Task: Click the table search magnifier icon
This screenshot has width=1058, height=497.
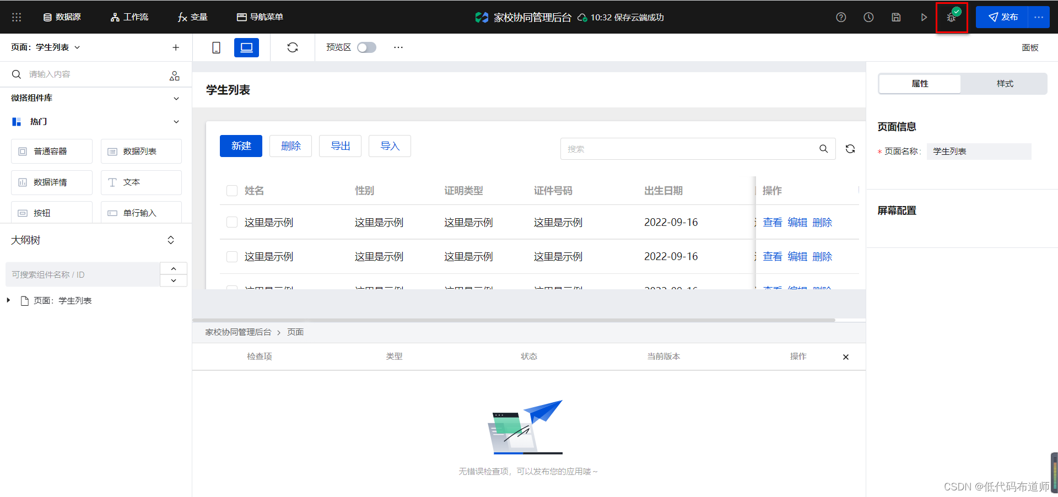Action: (824, 149)
